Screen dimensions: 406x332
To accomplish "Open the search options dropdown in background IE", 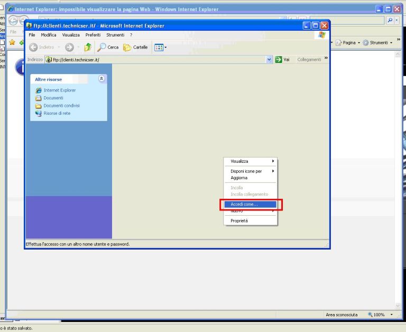I will (x=396, y=20).
